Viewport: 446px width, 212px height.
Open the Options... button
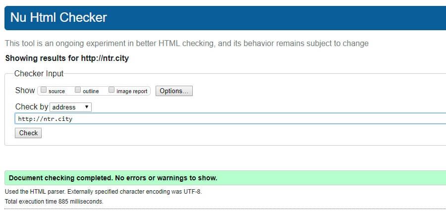click(174, 91)
